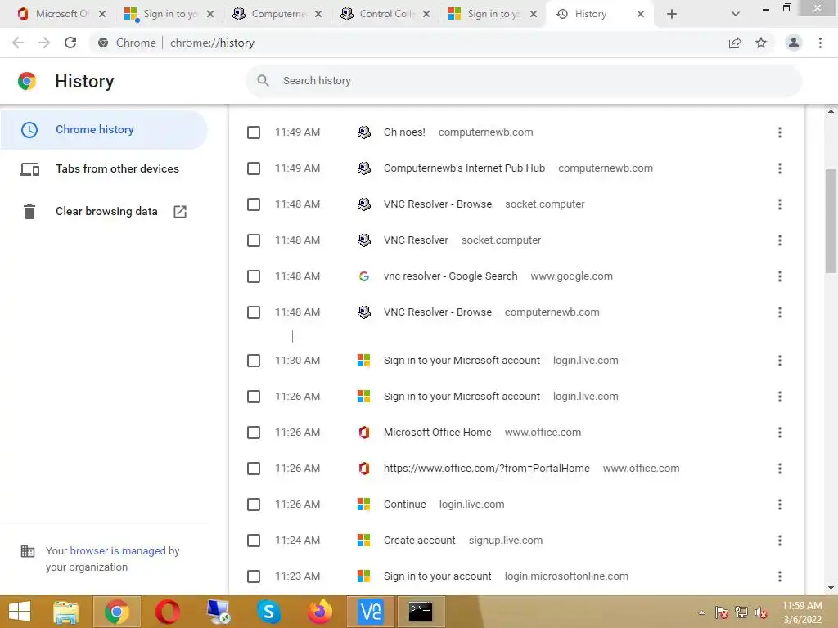838x628 pixels.
Task: Click the scrollbar up arrow
Action: [x=831, y=111]
